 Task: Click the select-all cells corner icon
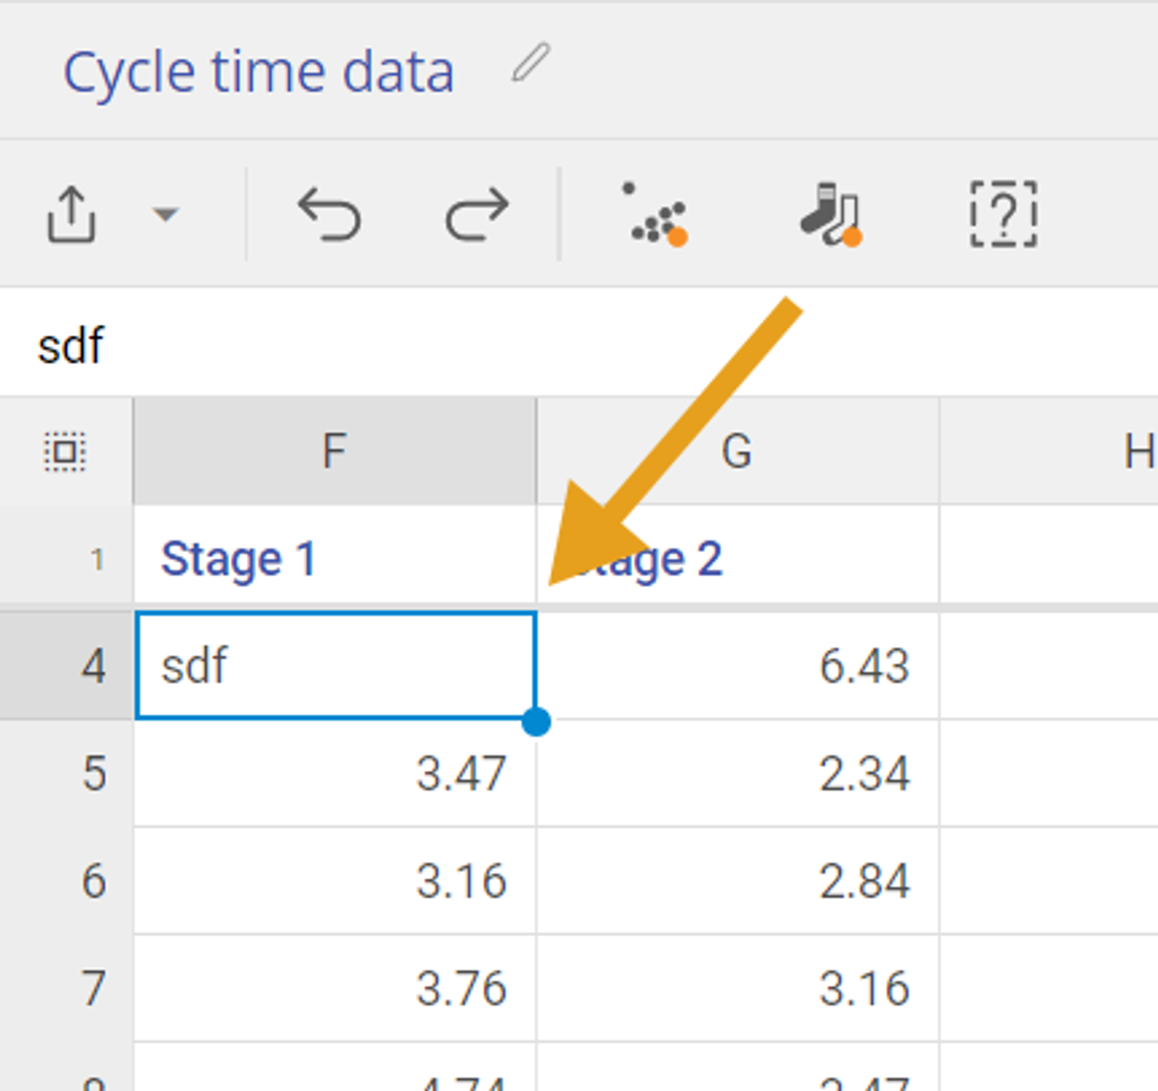(65, 451)
